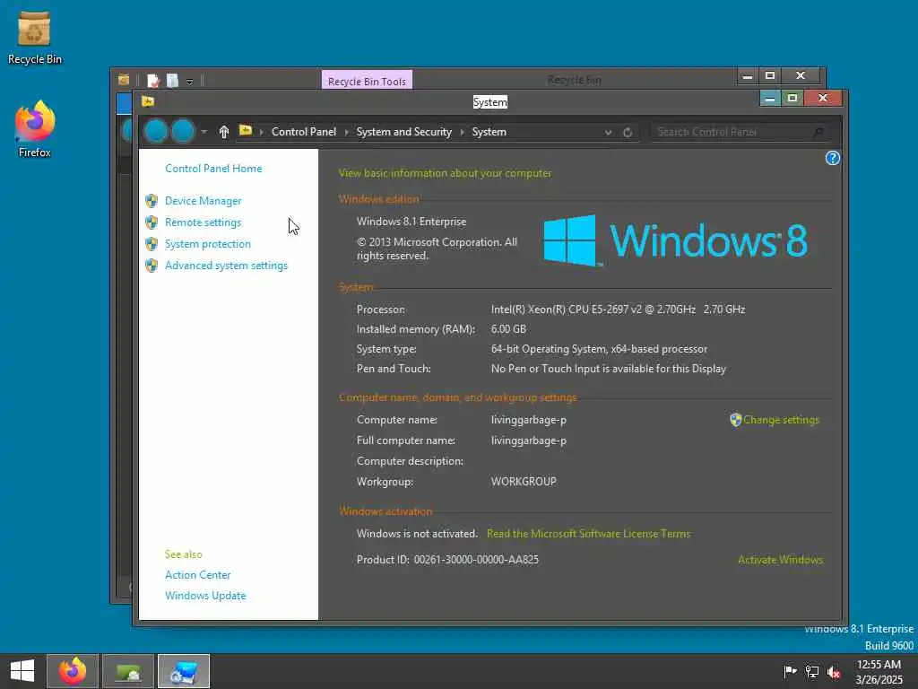Image resolution: width=918 pixels, height=689 pixels.
Task: Click Change settings for computer name
Action: click(781, 420)
